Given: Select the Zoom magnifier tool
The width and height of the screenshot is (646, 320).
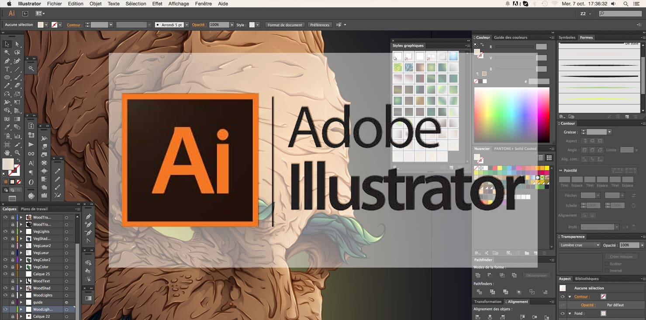Looking at the screenshot, I should pyautogui.click(x=17, y=153).
